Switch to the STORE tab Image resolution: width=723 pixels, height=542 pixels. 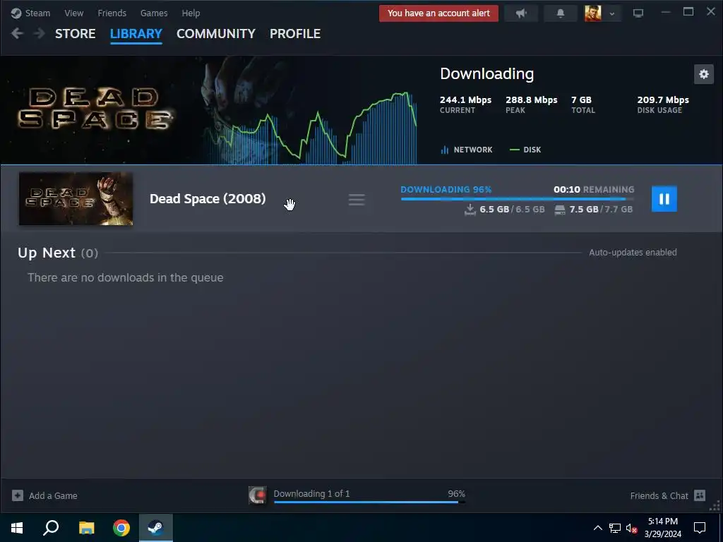click(x=75, y=34)
